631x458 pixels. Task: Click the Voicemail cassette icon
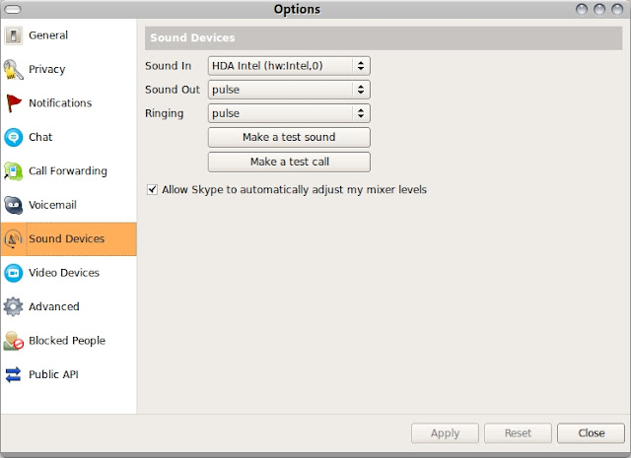tap(13, 205)
